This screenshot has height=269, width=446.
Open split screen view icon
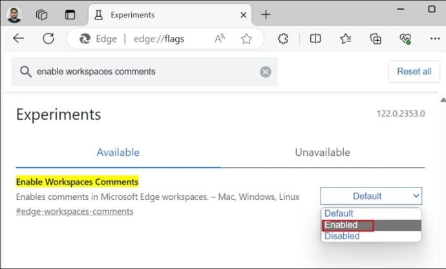tap(315, 38)
